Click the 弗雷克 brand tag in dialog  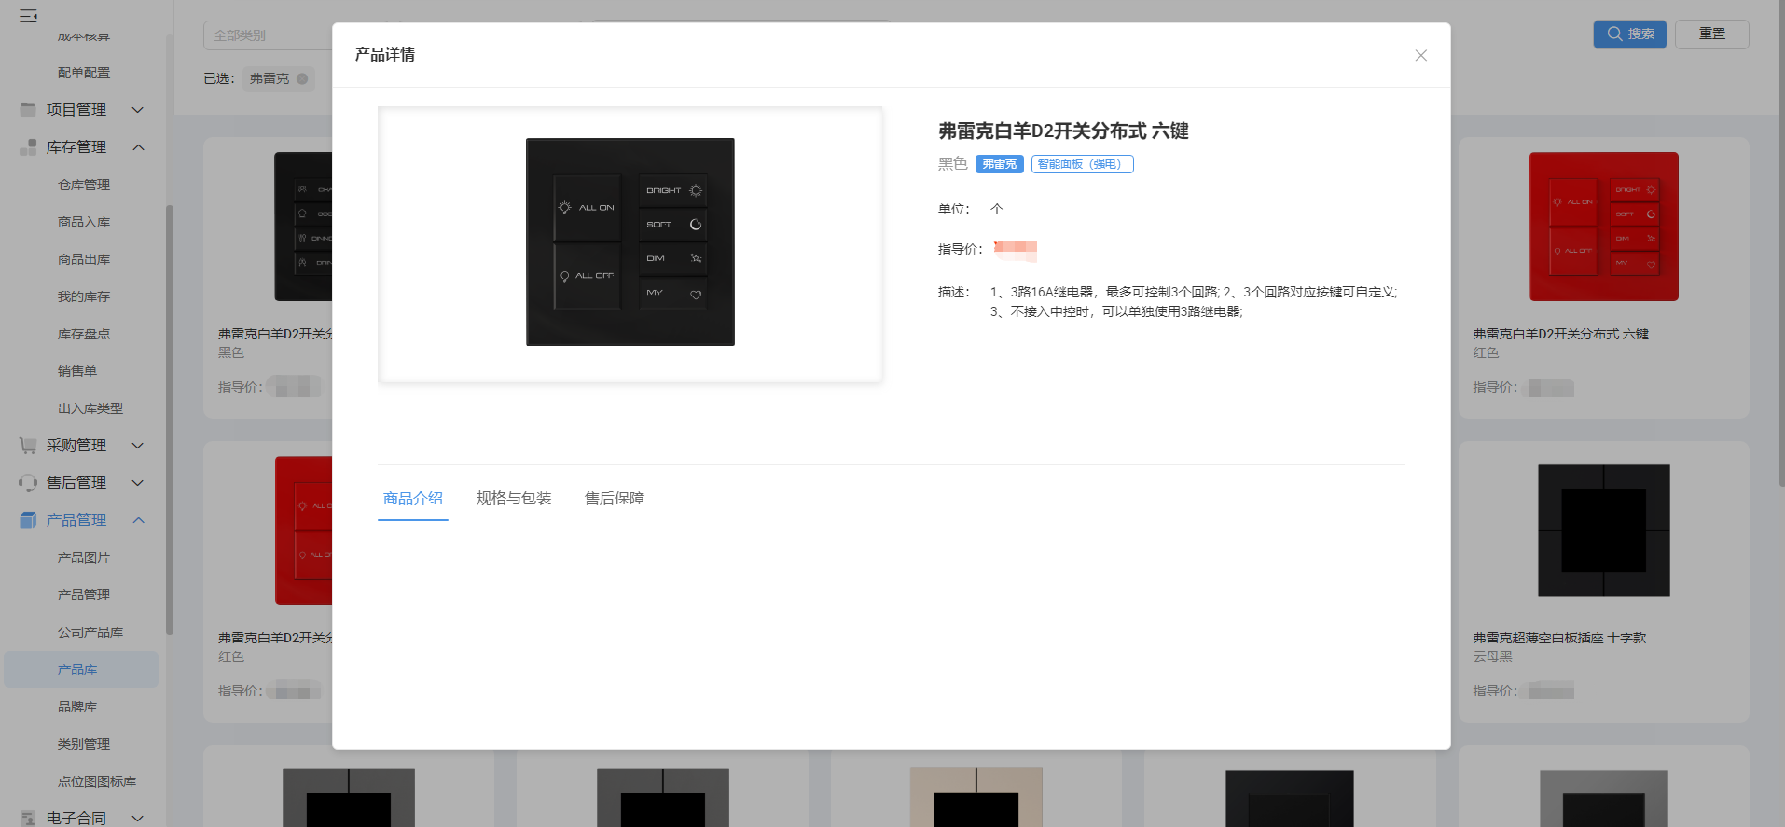[x=1000, y=164]
